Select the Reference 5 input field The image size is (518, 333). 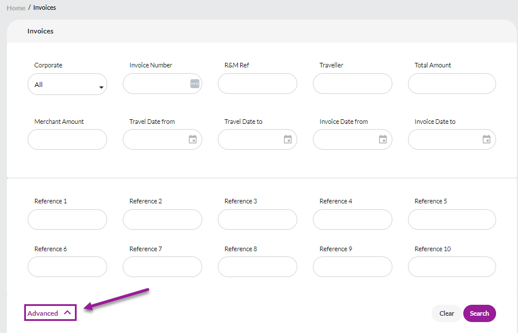coord(452,220)
